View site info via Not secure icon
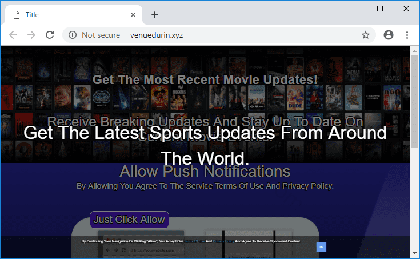 click(73, 35)
